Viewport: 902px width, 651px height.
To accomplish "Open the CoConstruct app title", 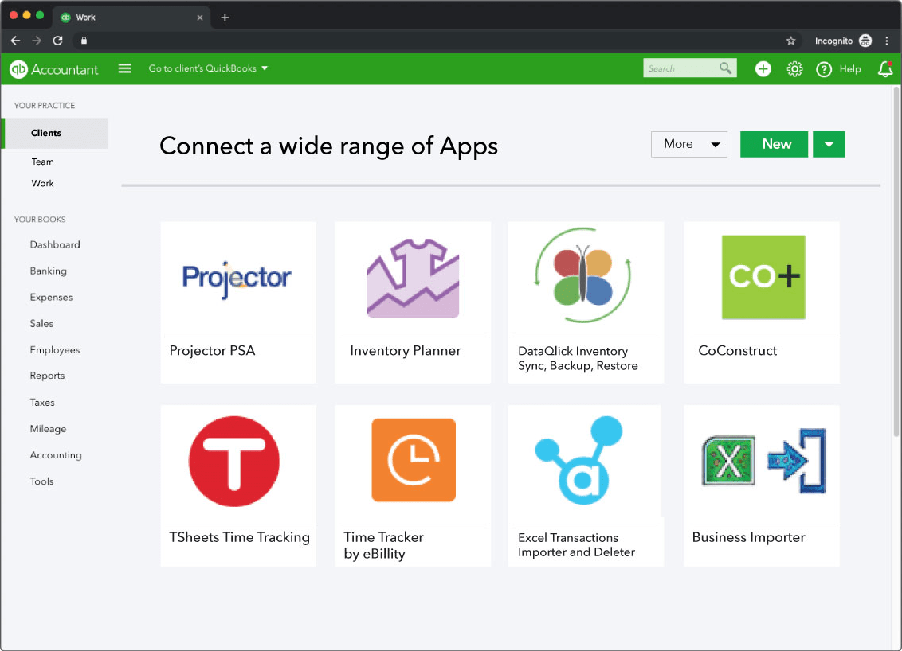I will coord(738,350).
